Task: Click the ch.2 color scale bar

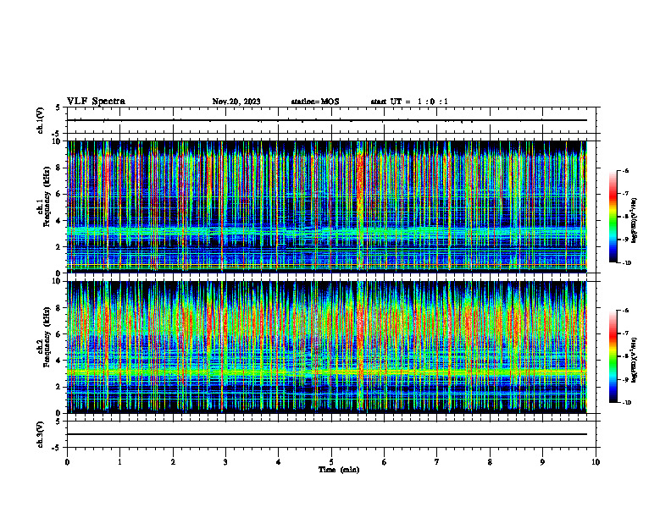Action: tap(613, 356)
